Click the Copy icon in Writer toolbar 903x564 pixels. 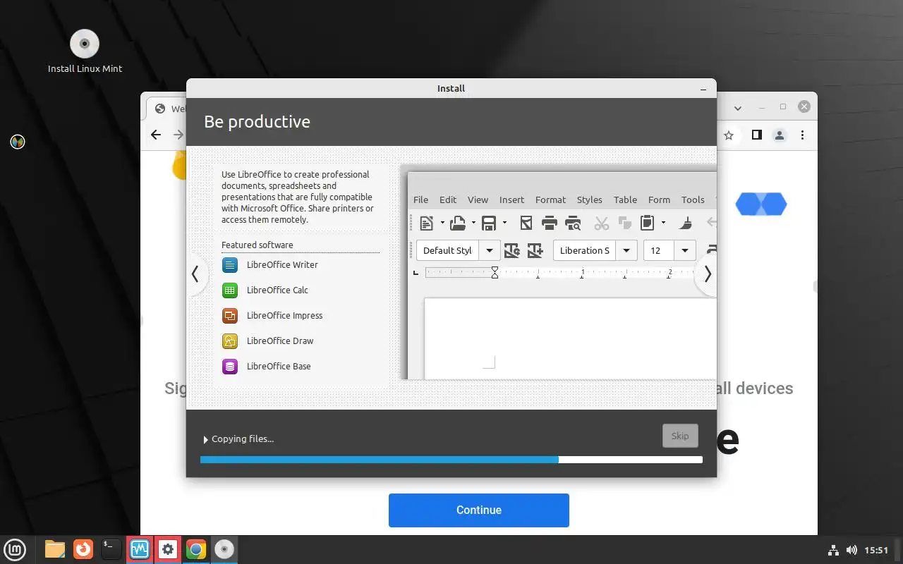coord(624,223)
